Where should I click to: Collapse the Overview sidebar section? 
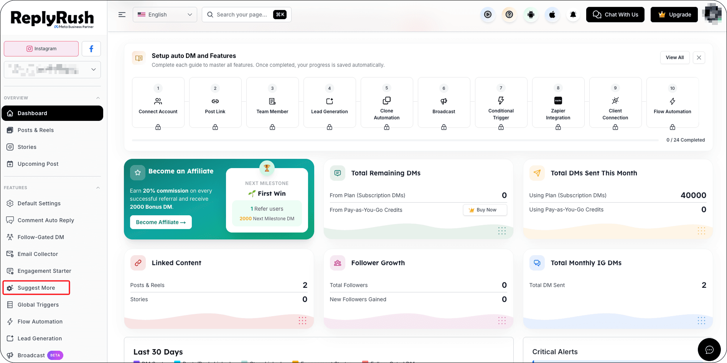click(98, 98)
